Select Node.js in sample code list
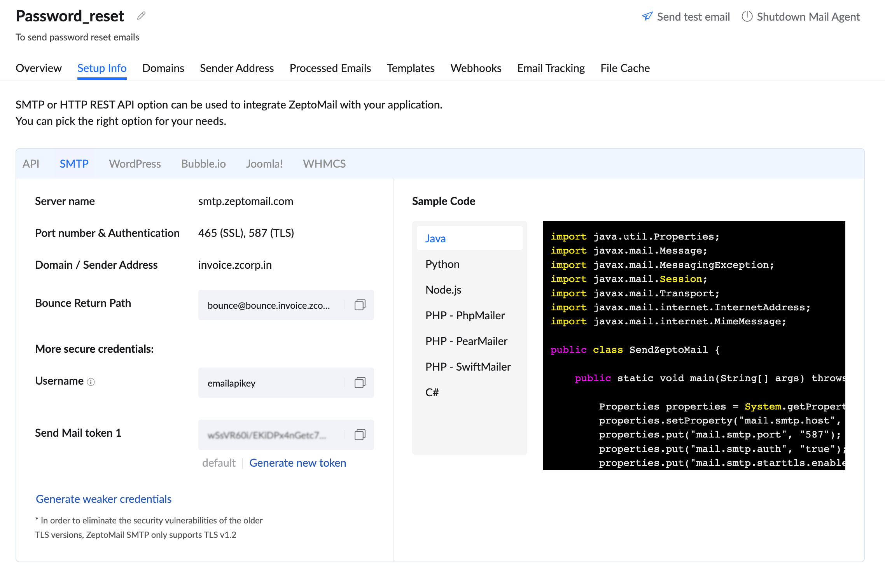This screenshot has height=574, width=885. point(443,290)
